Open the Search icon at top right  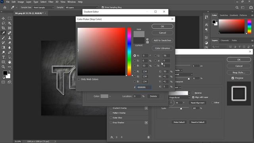click(x=237, y=8)
